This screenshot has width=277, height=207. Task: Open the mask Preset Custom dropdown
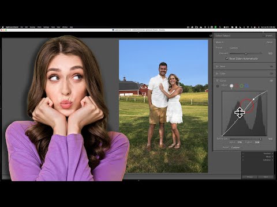click(x=234, y=48)
